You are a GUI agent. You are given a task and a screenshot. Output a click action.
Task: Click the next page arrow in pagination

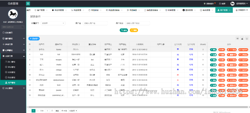[x=38, y=111]
